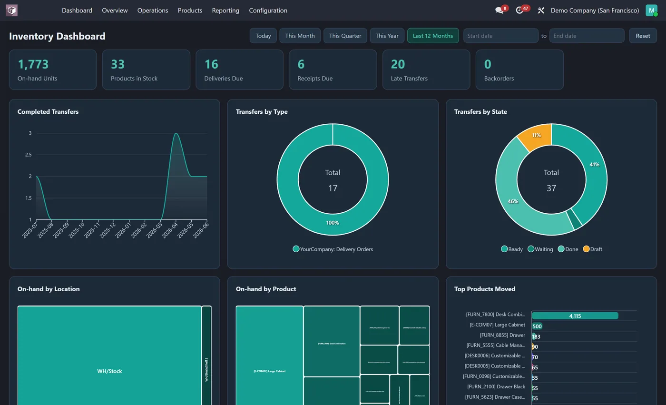Toggle YourCompany: Delivery Orders legend marker
666x405 pixels.
click(296, 249)
